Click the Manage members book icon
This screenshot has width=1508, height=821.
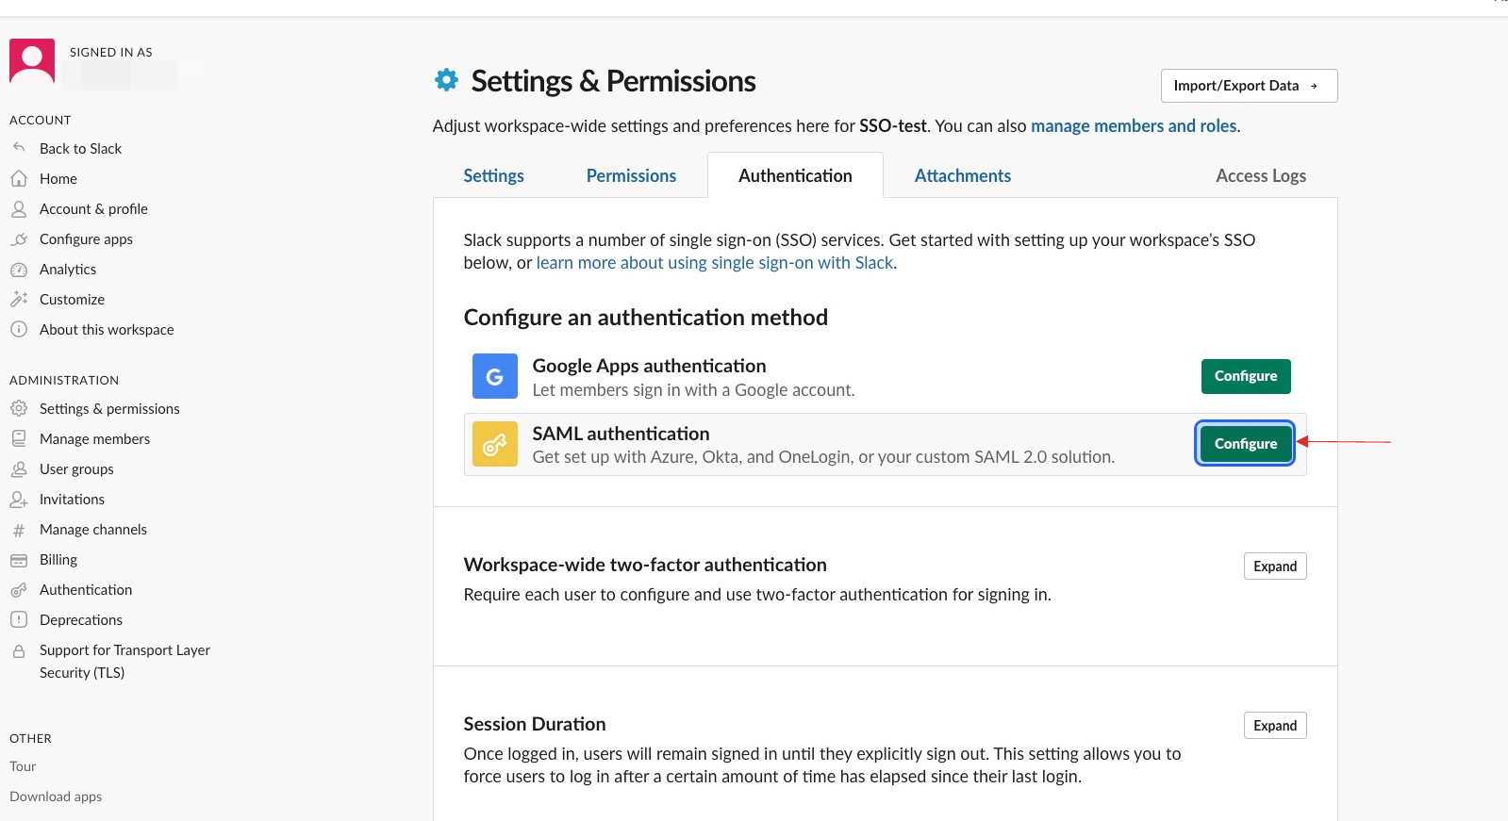coord(19,438)
